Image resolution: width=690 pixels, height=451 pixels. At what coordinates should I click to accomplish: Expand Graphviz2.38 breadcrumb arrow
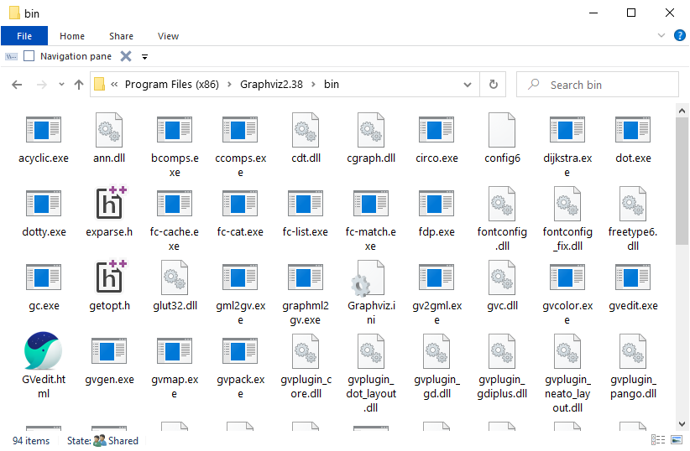(x=313, y=85)
